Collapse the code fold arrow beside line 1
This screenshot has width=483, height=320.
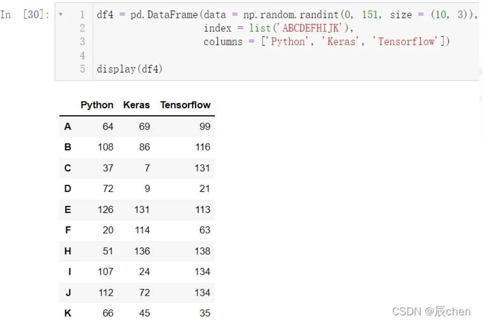coord(61,15)
